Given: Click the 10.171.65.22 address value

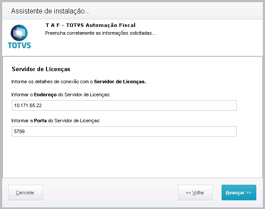Looking at the screenshot, I should (28, 106).
